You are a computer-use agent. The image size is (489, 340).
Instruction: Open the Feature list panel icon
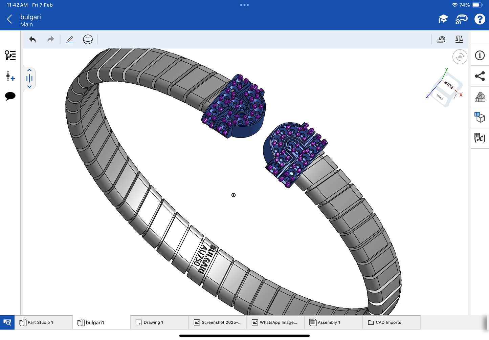pyautogui.click(x=10, y=55)
